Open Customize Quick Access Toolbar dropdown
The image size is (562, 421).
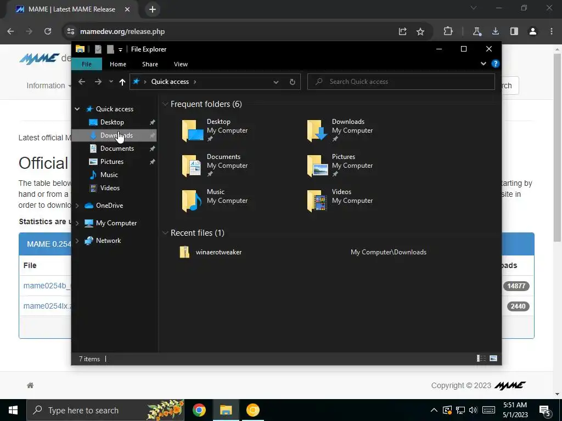click(x=120, y=50)
